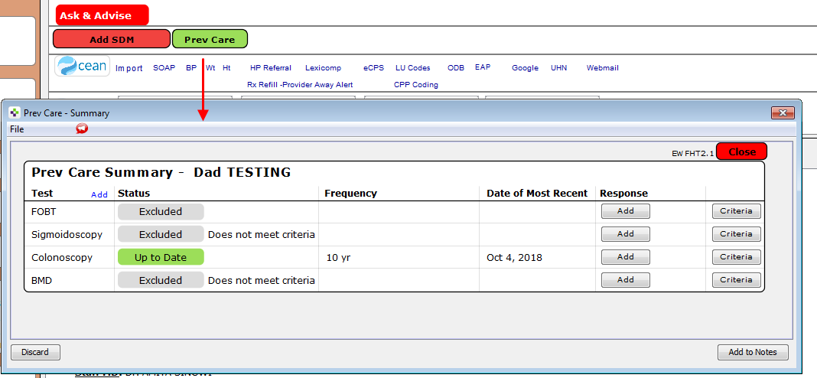Click Add response for BMD row
The image size is (817, 378).
click(625, 280)
